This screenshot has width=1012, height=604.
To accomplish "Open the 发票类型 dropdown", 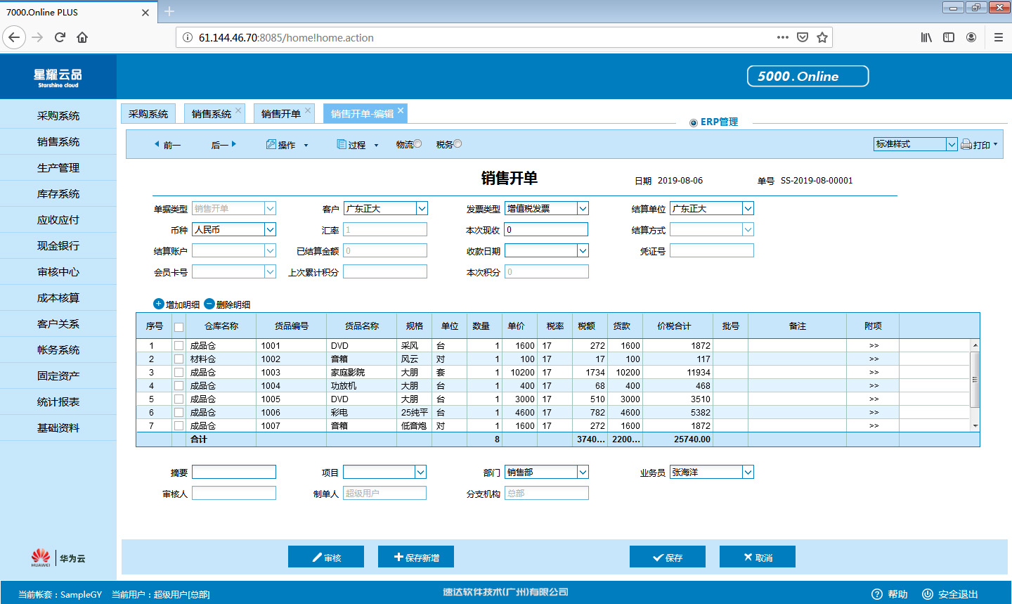I will [583, 208].
